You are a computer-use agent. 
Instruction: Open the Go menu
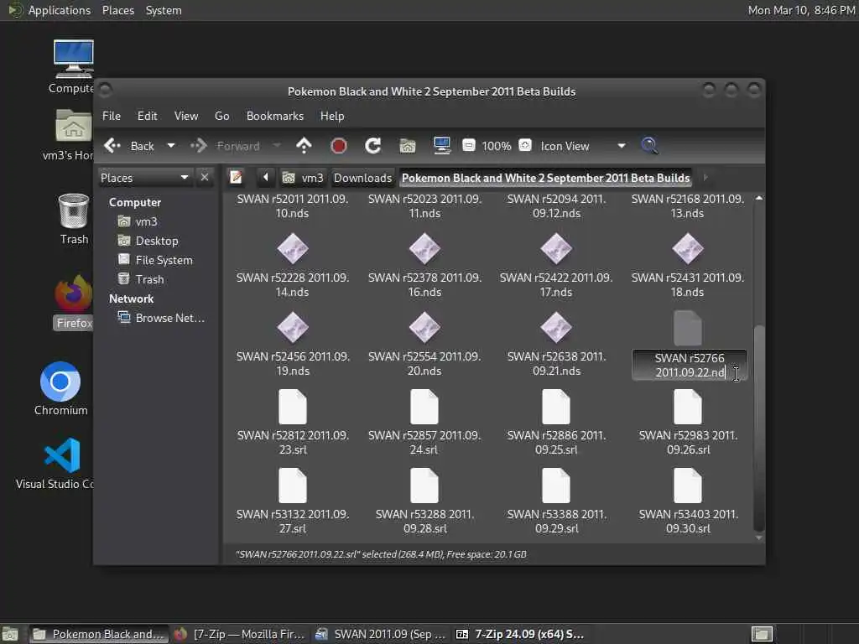click(221, 116)
